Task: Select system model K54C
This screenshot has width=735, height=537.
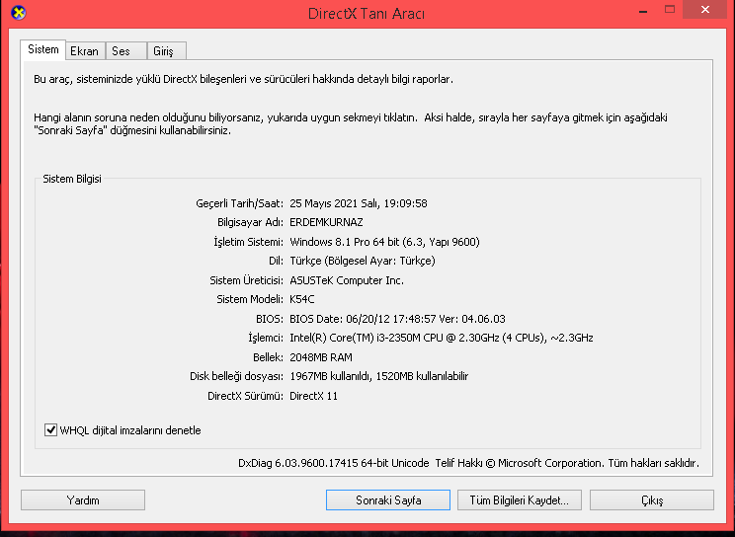Action: (302, 299)
